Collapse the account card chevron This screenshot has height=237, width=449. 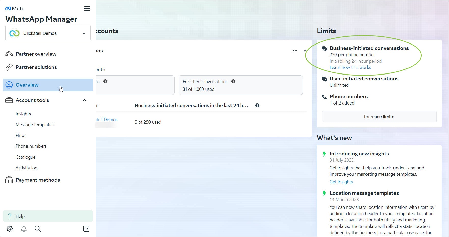(x=305, y=51)
